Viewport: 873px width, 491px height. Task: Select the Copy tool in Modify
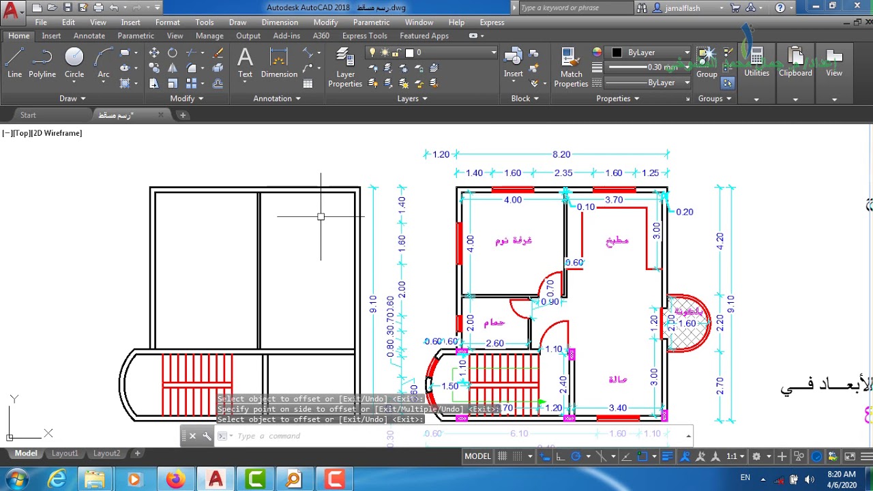(154, 68)
